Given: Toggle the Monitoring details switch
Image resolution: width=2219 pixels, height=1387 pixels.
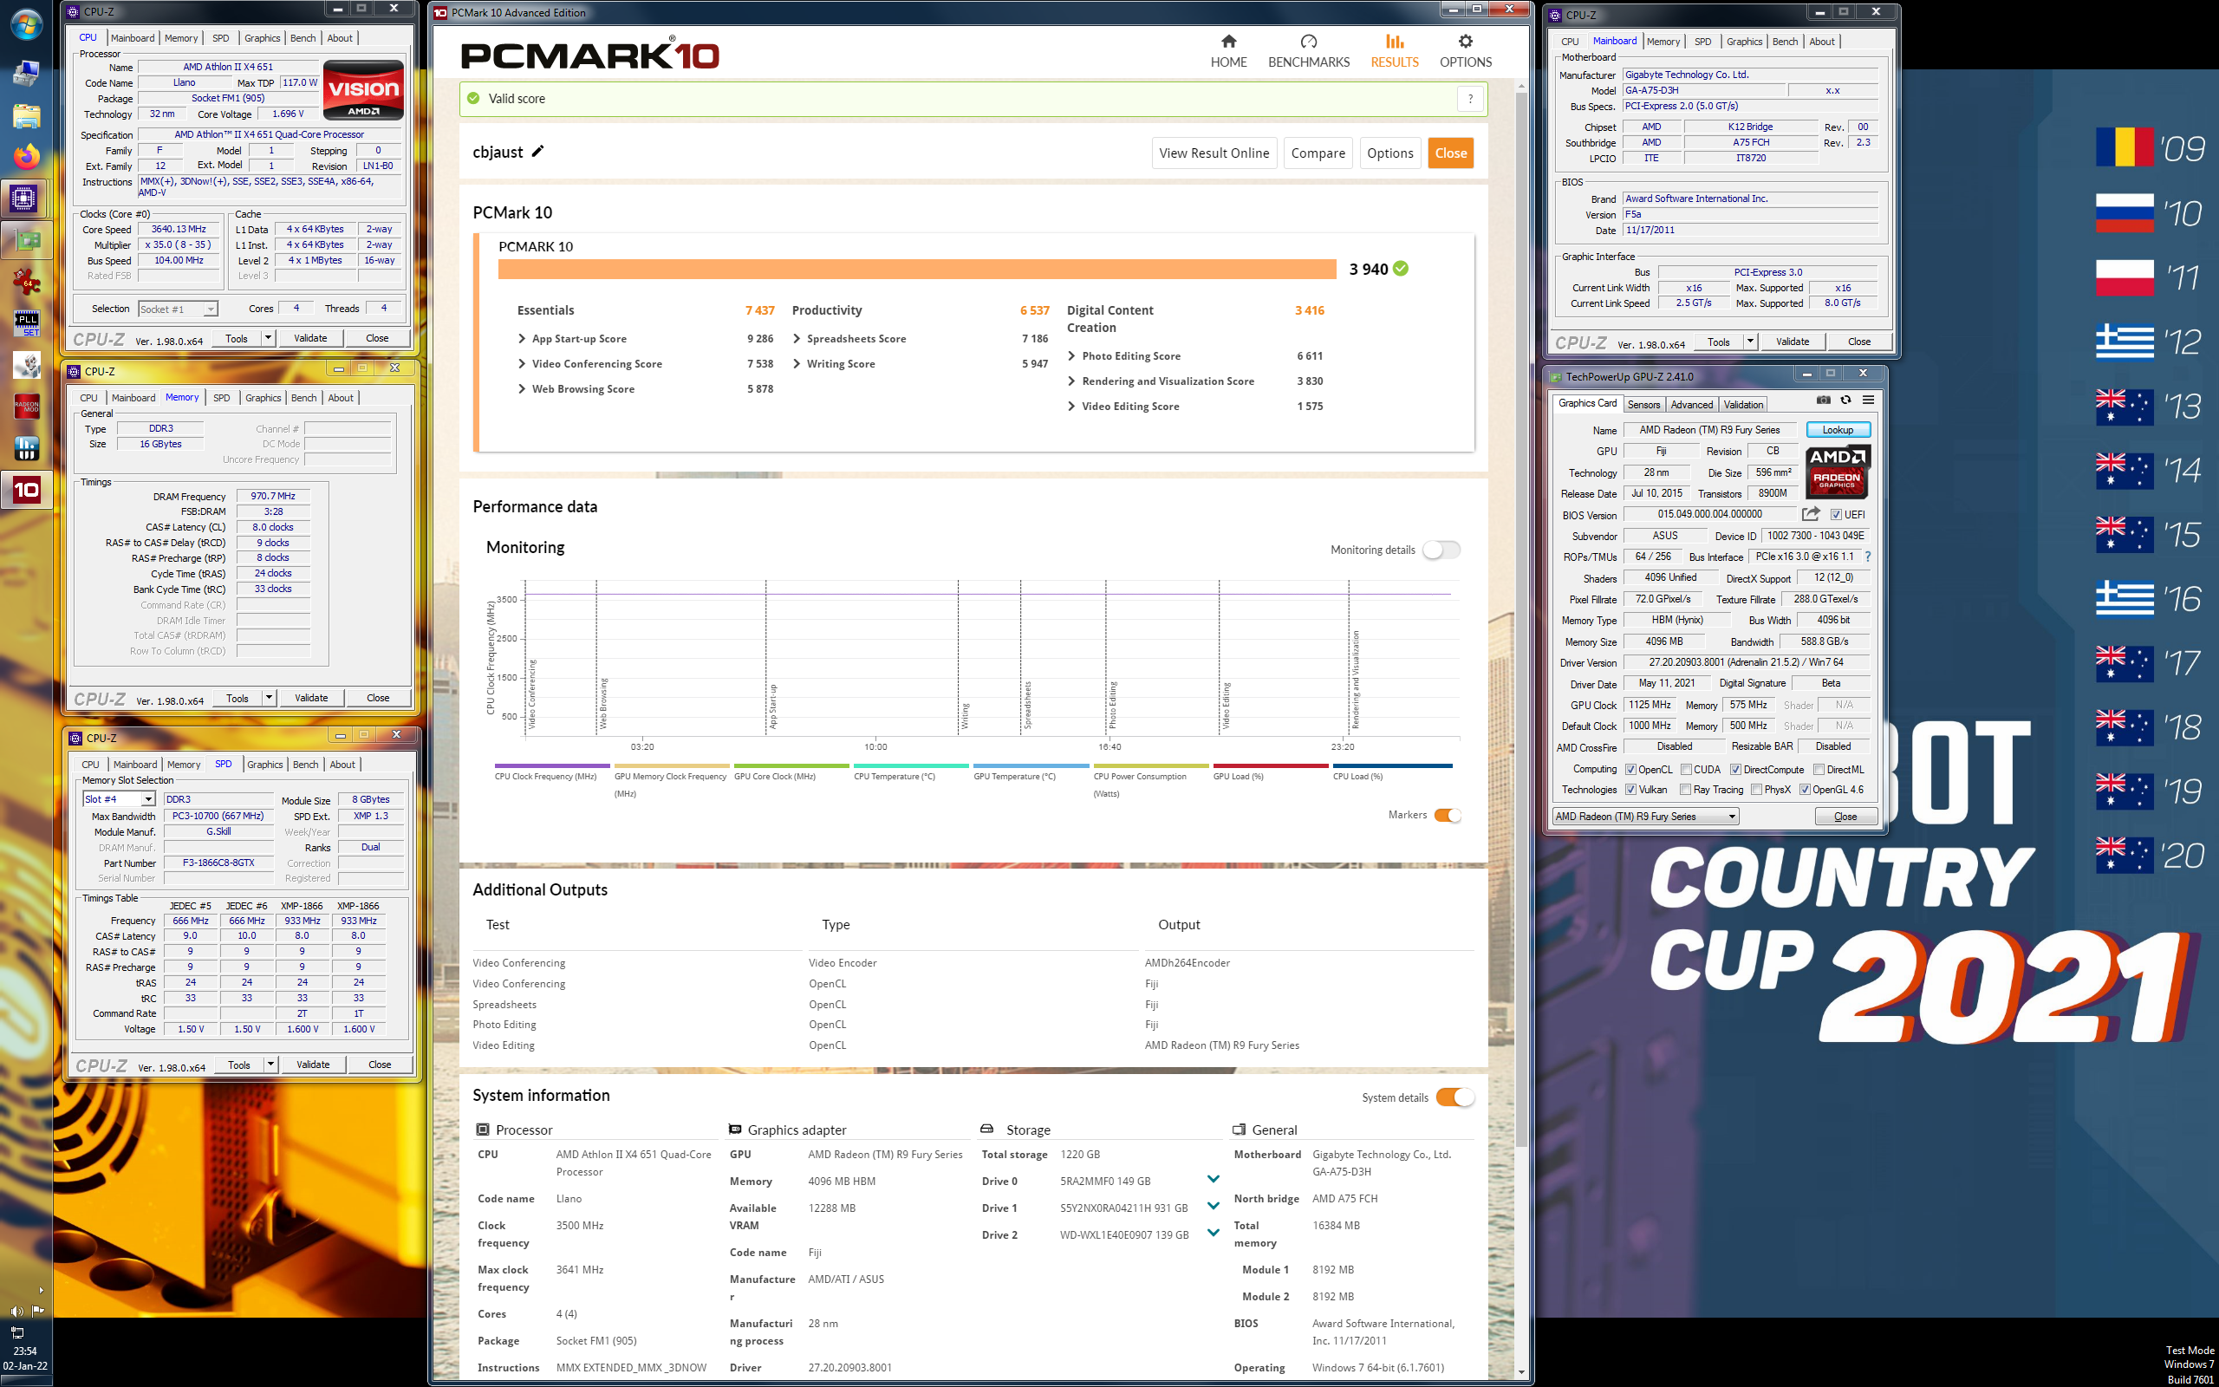Looking at the screenshot, I should pos(1441,550).
